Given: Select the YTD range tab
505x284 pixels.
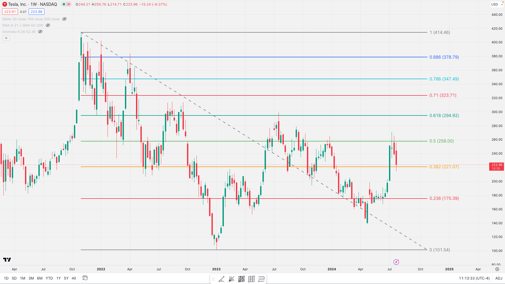Looking at the screenshot, I should pos(49,278).
